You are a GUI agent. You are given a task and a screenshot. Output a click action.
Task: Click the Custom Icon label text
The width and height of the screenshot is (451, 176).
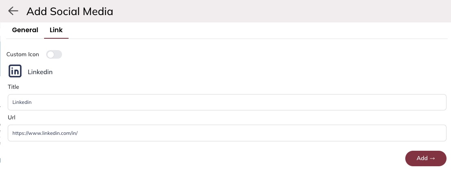[23, 54]
